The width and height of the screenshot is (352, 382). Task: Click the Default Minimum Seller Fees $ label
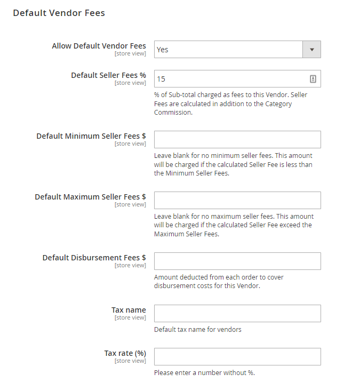tap(91, 136)
